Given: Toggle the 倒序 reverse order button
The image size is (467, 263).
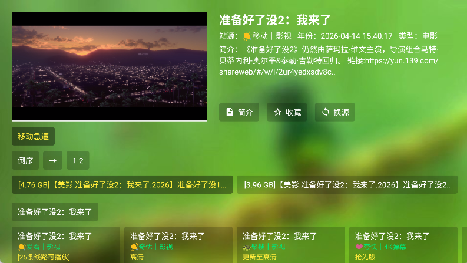Looking at the screenshot, I should click(x=26, y=160).
